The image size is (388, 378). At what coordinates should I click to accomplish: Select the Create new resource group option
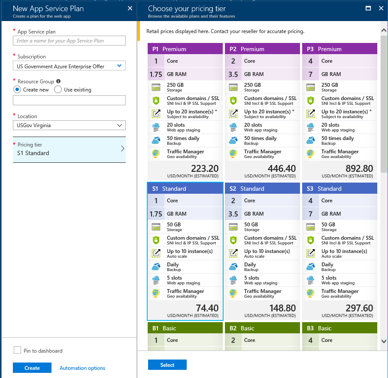click(17, 90)
